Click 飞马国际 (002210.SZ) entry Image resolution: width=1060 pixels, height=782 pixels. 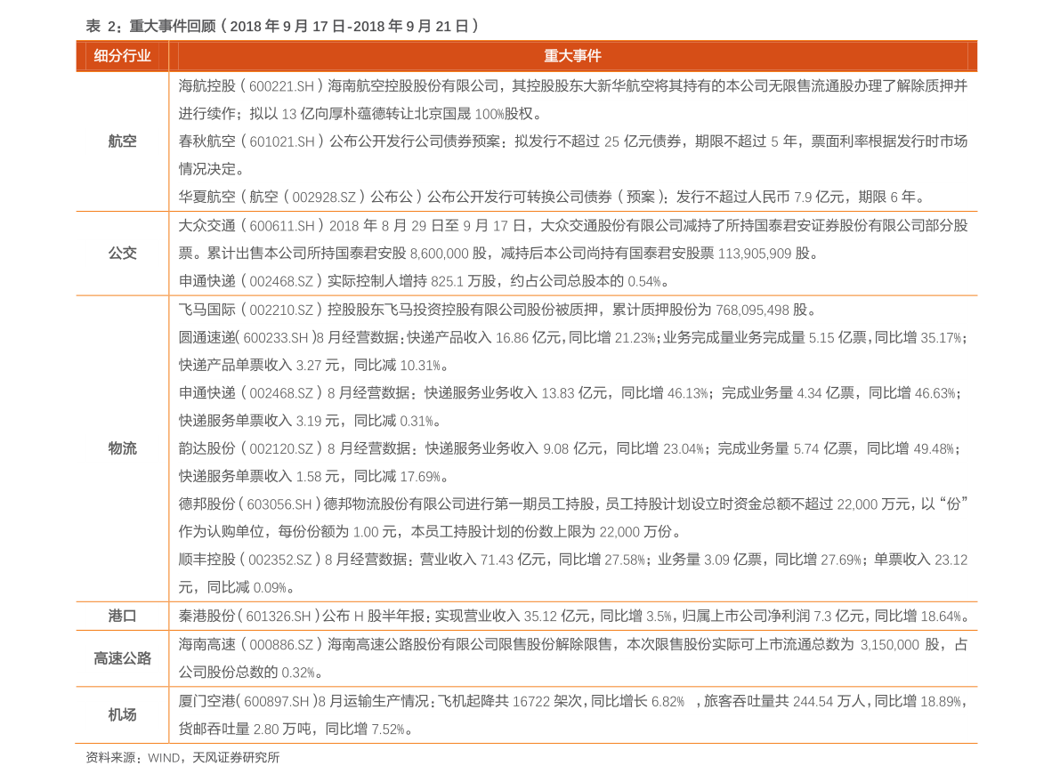(x=498, y=310)
